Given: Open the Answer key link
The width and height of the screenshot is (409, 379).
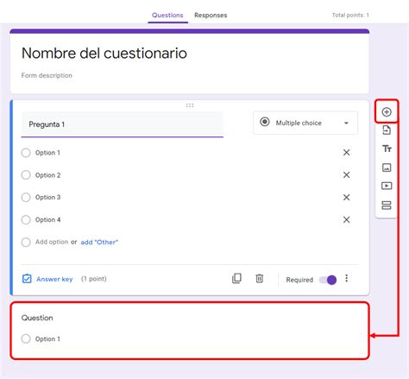Looking at the screenshot, I should (x=54, y=279).
